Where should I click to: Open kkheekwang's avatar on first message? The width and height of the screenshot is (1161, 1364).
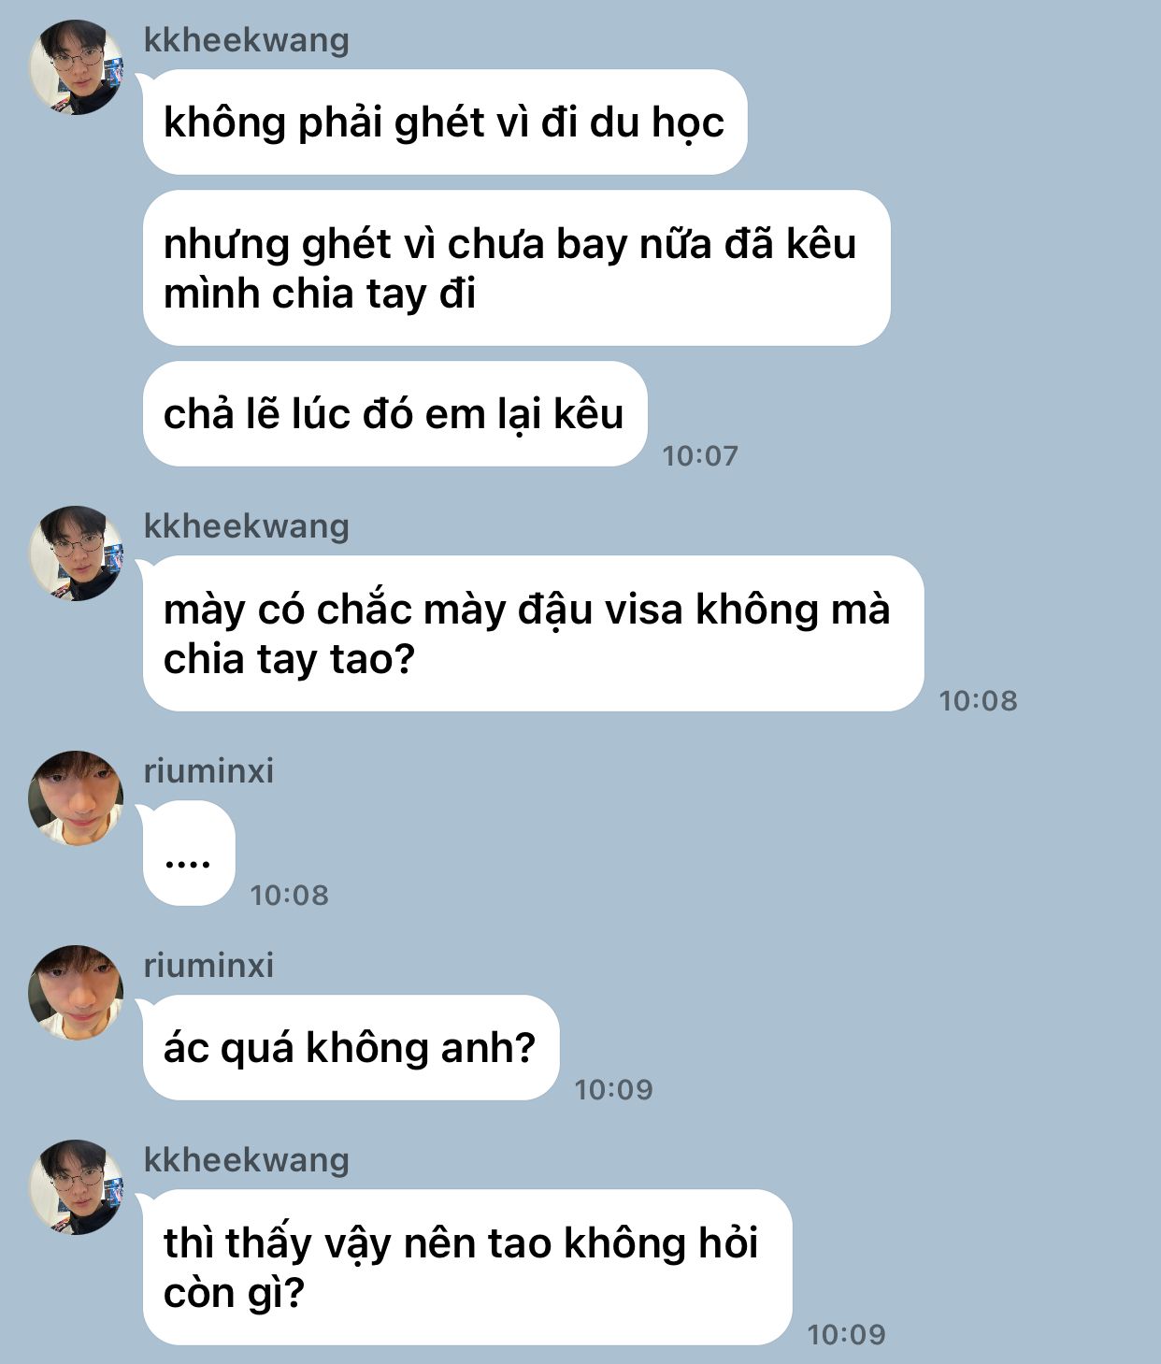(76, 67)
